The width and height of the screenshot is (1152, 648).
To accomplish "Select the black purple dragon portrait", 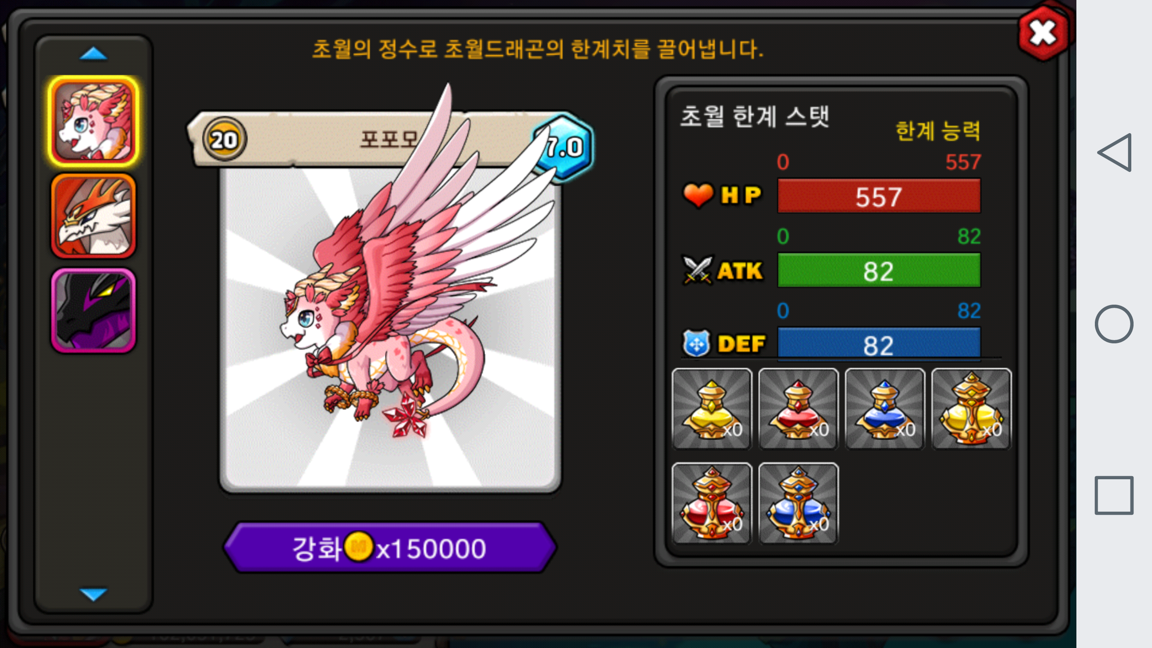I will click(94, 311).
